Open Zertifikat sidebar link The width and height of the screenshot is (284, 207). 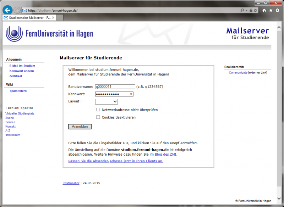click(x=16, y=76)
